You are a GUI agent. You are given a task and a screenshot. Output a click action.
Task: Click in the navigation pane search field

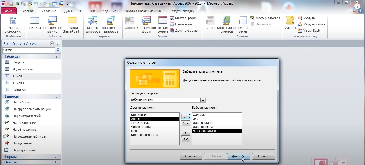[x=28, y=50]
